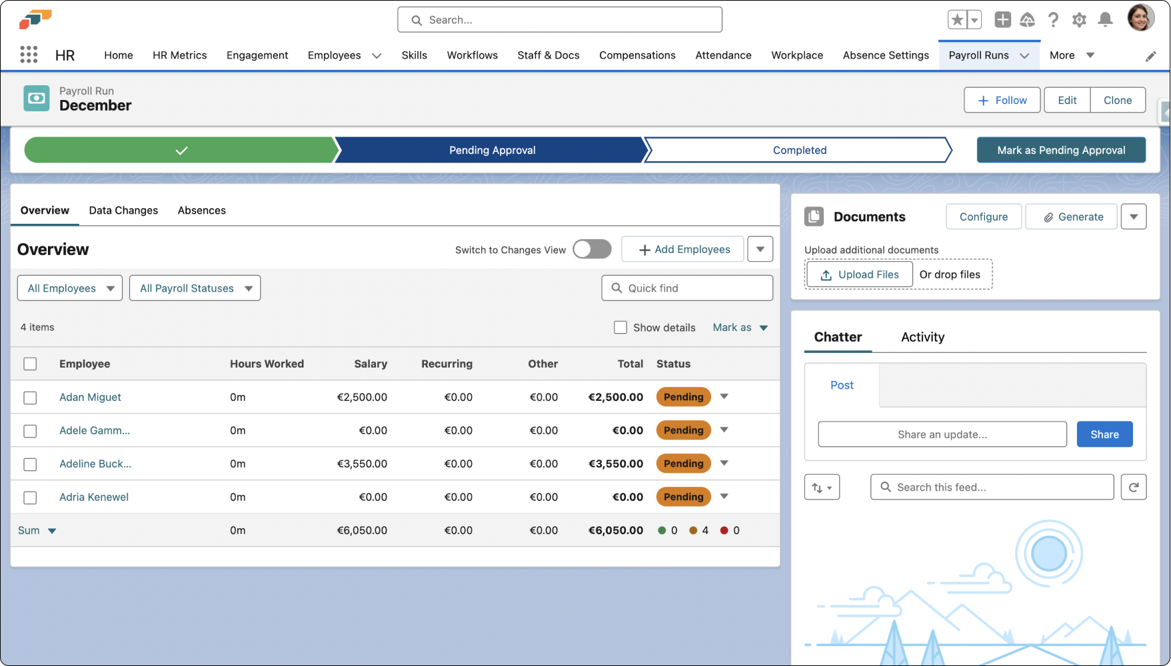Click the edit page pencil icon

[x=1150, y=56]
